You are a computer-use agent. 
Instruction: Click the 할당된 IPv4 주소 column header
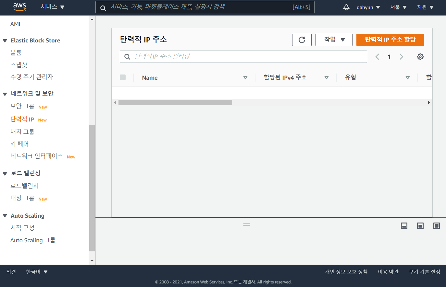coord(285,77)
